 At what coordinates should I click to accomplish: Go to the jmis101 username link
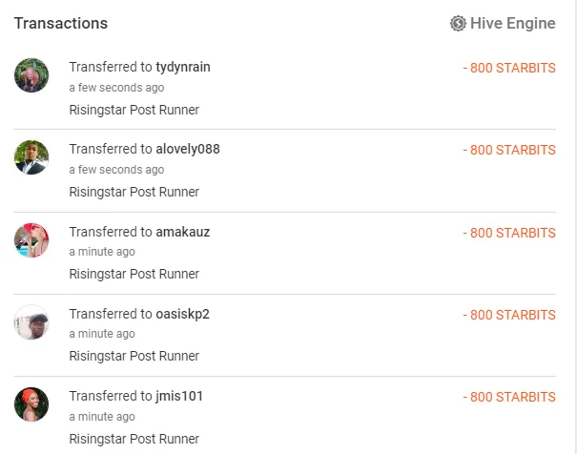pyautogui.click(x=179, y=396)
